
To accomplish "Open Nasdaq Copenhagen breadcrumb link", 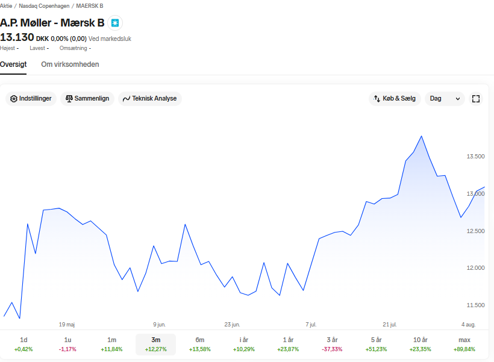I will [x=44, y=6].
